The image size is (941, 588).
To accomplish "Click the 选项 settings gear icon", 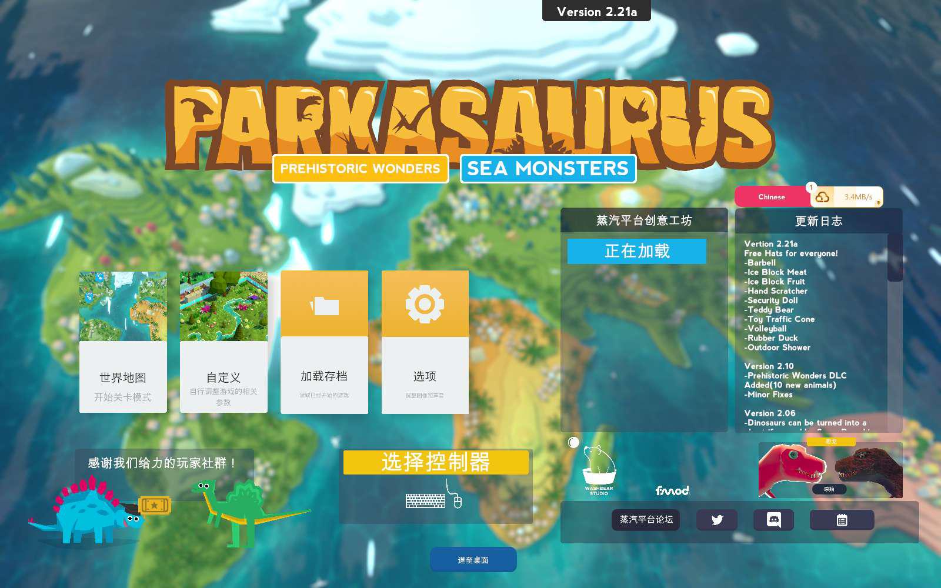I will (x=425, y=304).
